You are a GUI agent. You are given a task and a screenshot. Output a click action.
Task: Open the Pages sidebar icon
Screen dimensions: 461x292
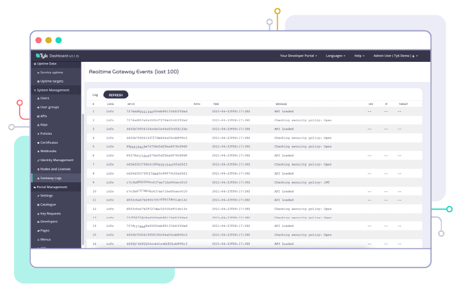click(38, 231)
